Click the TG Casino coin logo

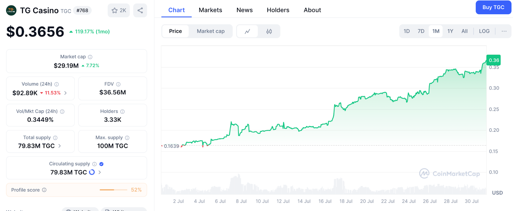(x=11, y=10)
